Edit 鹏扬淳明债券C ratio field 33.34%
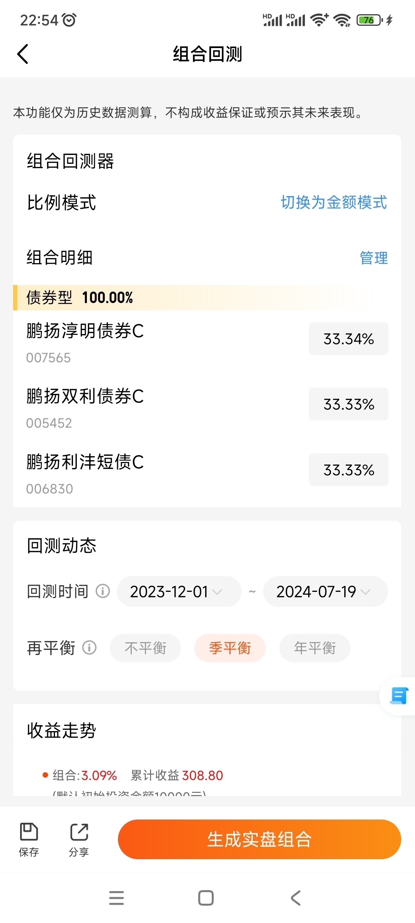This screenshot has height=923, width=415. (x=349, y=339)
